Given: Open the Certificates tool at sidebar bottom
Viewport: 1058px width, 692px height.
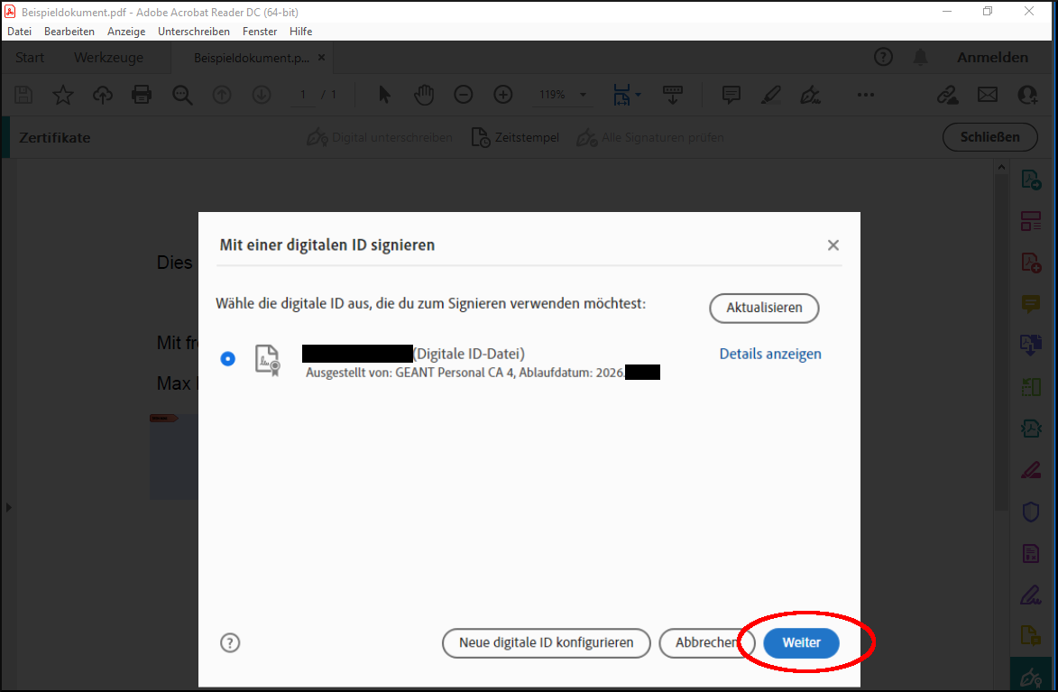Looking at the screenshot, I should tap(1031, 677).
